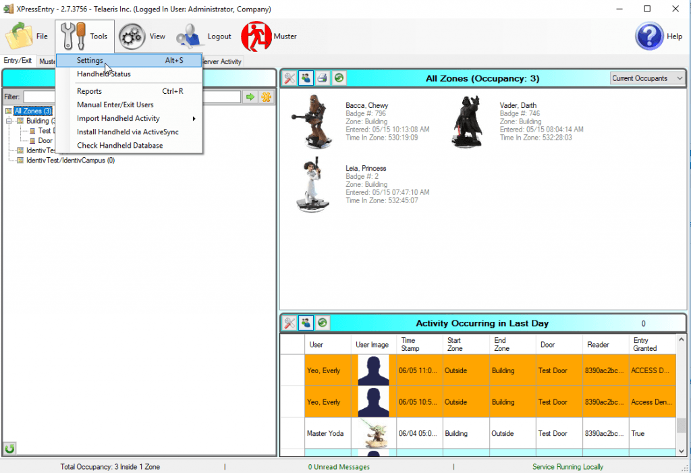Click the green refresh icon below the zone tree
The width and height of the screenshot is (691, 473).
tap(10, 448)
